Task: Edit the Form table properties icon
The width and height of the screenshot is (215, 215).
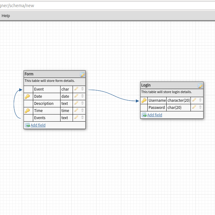Action: coord(82,74)
